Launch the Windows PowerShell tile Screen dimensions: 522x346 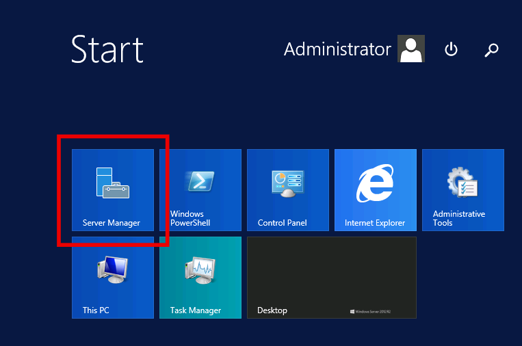200,190
